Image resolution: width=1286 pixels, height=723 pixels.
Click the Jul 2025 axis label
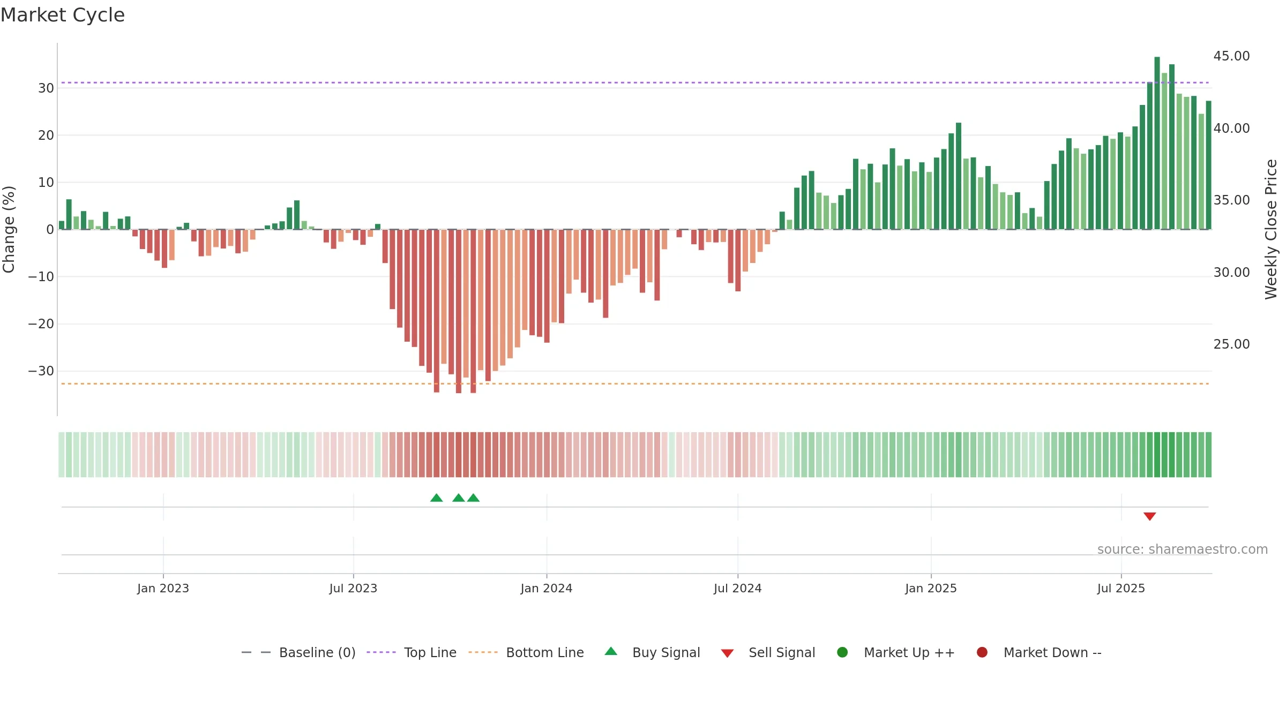(1121, 588)
